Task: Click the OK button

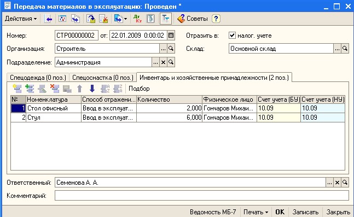Action: point(280,212)
